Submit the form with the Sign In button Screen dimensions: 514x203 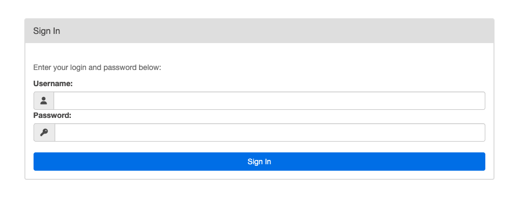pyautogui.click(x=259, y=162)
